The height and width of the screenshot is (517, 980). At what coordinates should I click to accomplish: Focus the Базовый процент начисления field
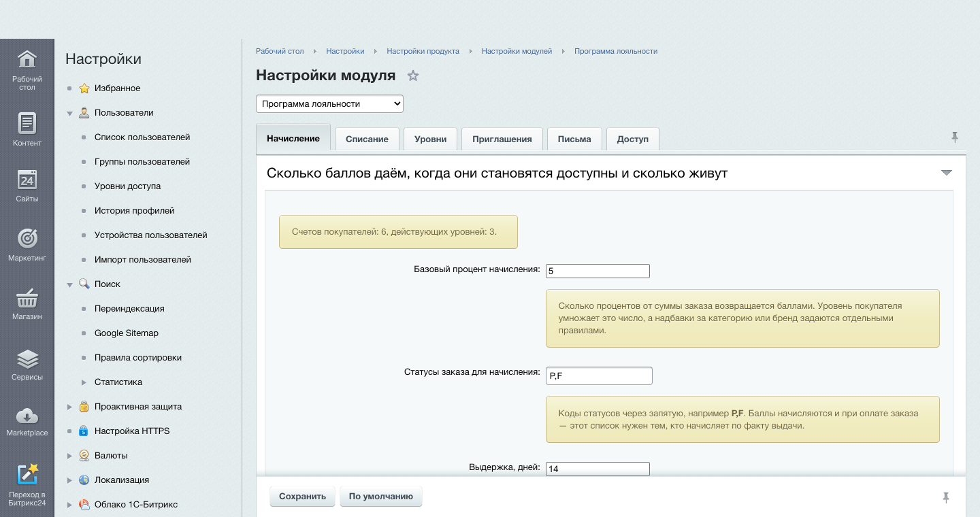pyautogui.click(x=598, y=271)
